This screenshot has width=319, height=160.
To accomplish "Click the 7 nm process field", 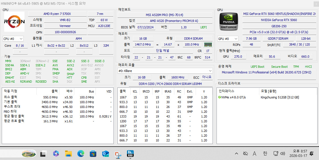I will coord(100,14).
